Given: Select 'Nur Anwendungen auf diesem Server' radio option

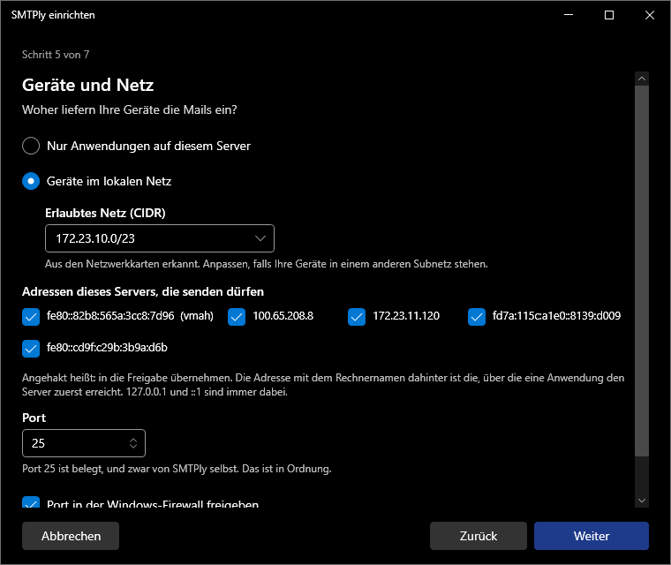Looking at the screenshot, I should [31, 146].
